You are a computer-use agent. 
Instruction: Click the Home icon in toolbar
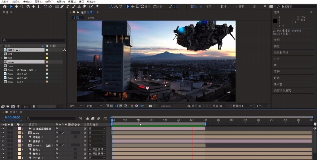(5, 6)
